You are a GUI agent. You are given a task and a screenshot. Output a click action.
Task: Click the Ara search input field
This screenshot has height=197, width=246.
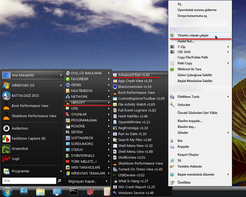point(29,181)
